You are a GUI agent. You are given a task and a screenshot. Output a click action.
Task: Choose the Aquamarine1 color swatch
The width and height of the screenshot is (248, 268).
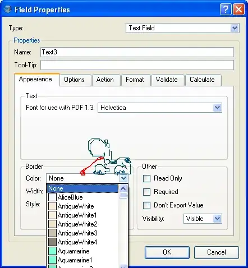[52, 260]
